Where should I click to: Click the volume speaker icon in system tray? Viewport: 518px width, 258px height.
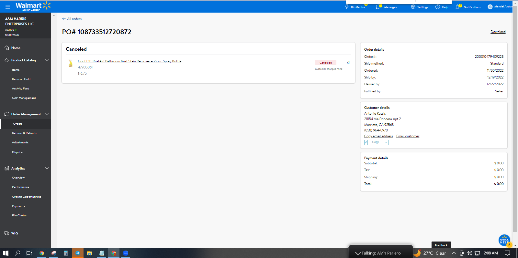(469, 253)
